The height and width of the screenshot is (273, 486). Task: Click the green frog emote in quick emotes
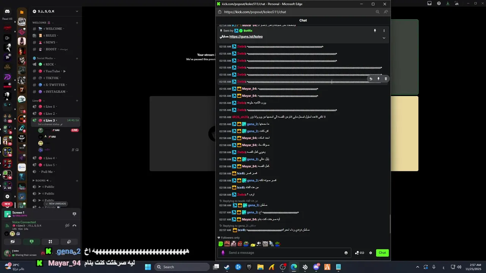221,244
